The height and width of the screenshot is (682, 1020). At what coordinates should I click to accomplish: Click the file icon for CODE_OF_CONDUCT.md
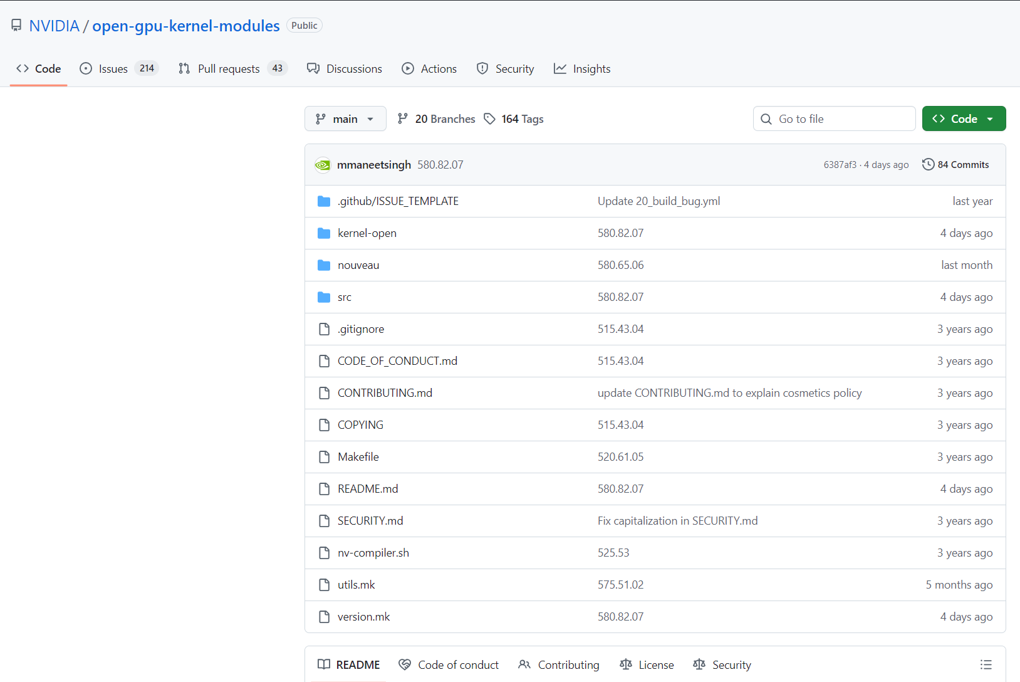click(x=324, y=361)
